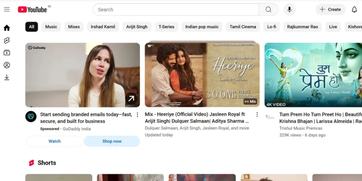The image size is (362, 181).
Task: Select the All filter chip
Action: (31, 27)
